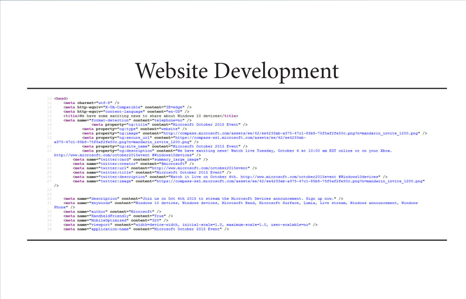The image size is (466, 299).
Task: Click the twitter:image meta line
Action: [x=249, y=181]
